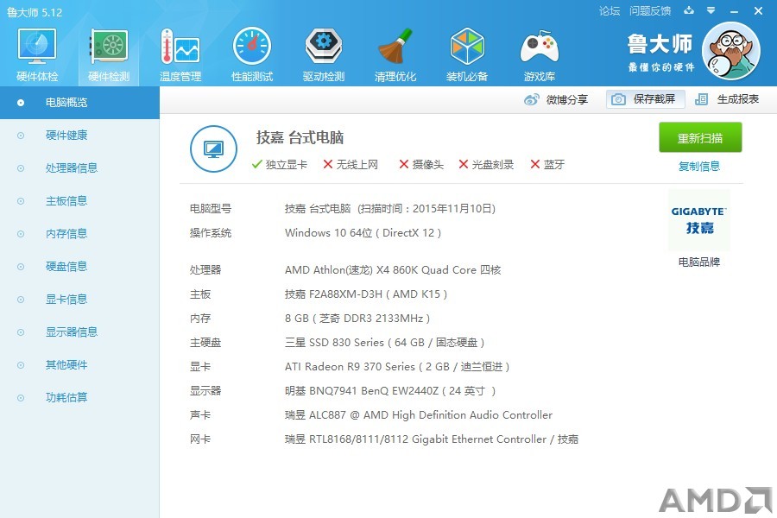The image size is (777, 518).
Task: Open 温度管理 temperature management
Action: 180,54
